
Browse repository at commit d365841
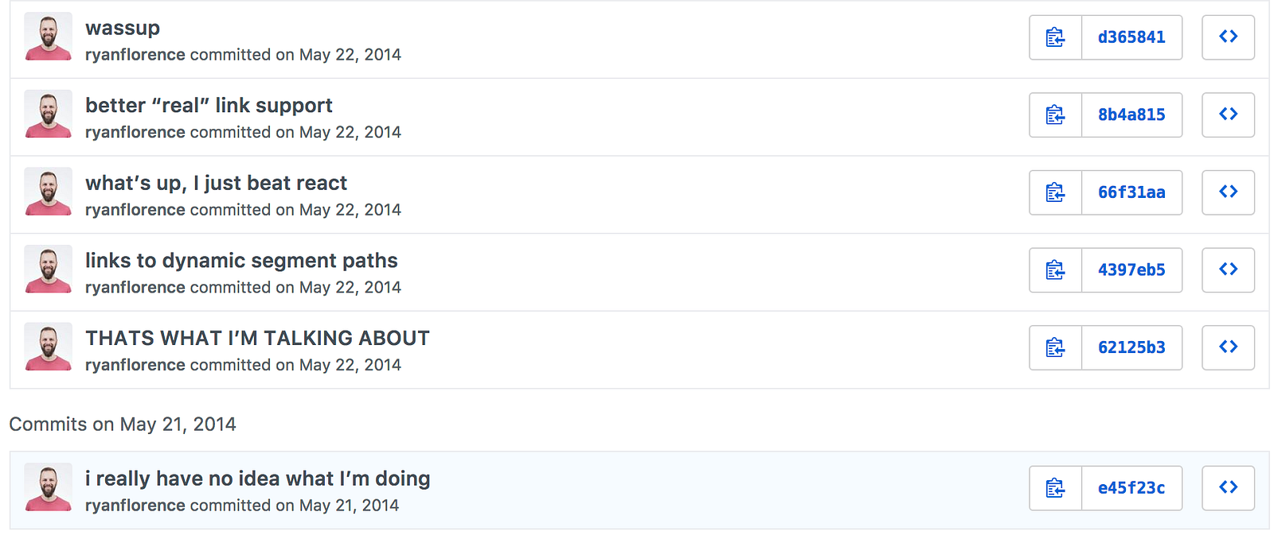1228,37
